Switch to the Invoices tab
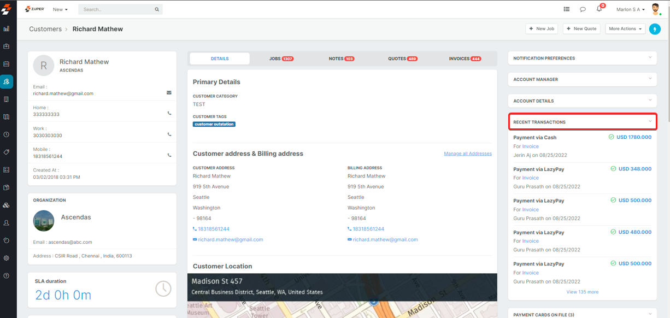 [x=465, y=58]
